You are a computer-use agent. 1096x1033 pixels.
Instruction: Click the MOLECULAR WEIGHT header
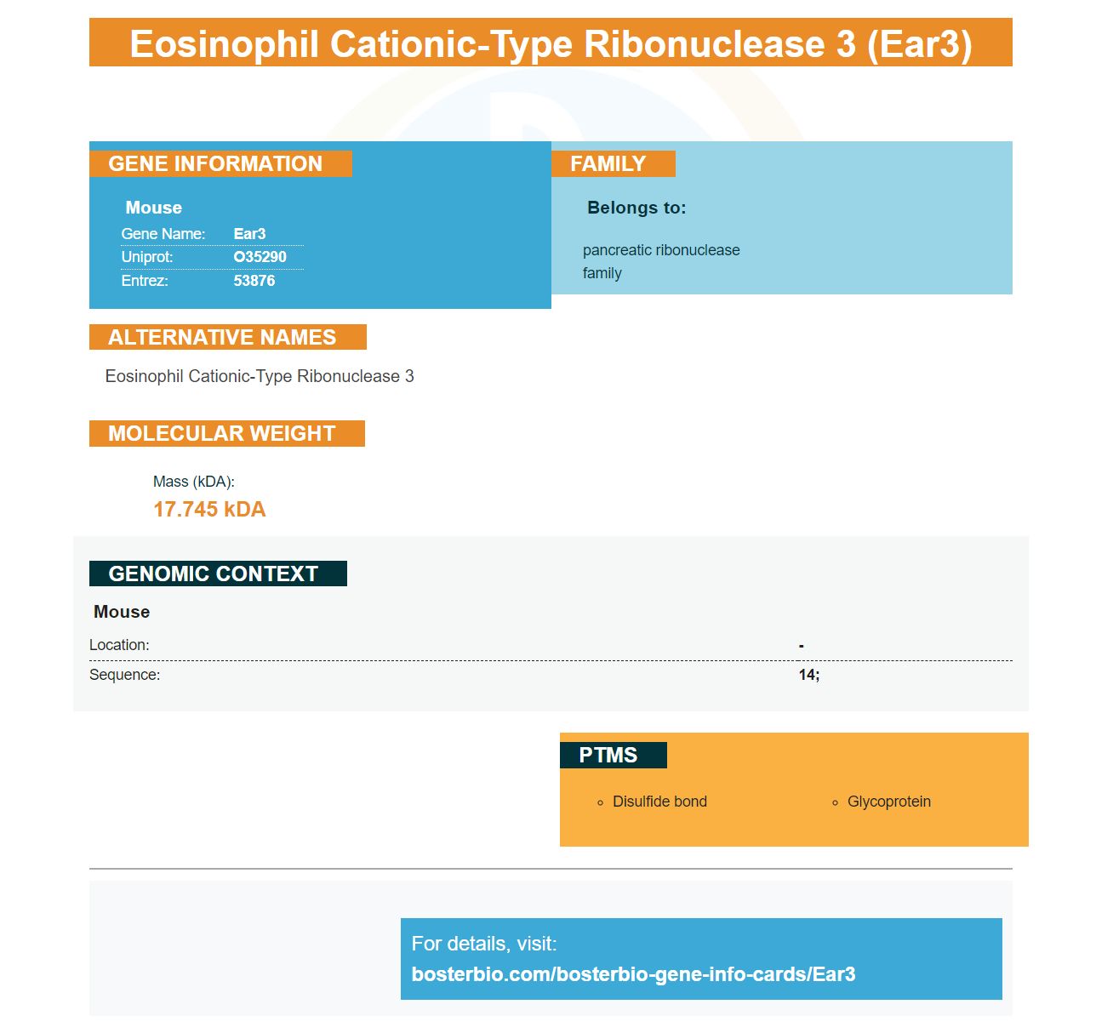226,433
